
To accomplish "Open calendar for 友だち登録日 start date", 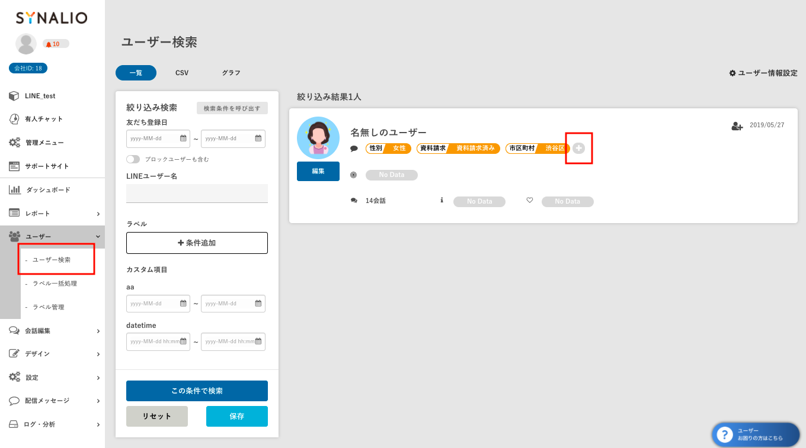I will (x=183, y=138).
